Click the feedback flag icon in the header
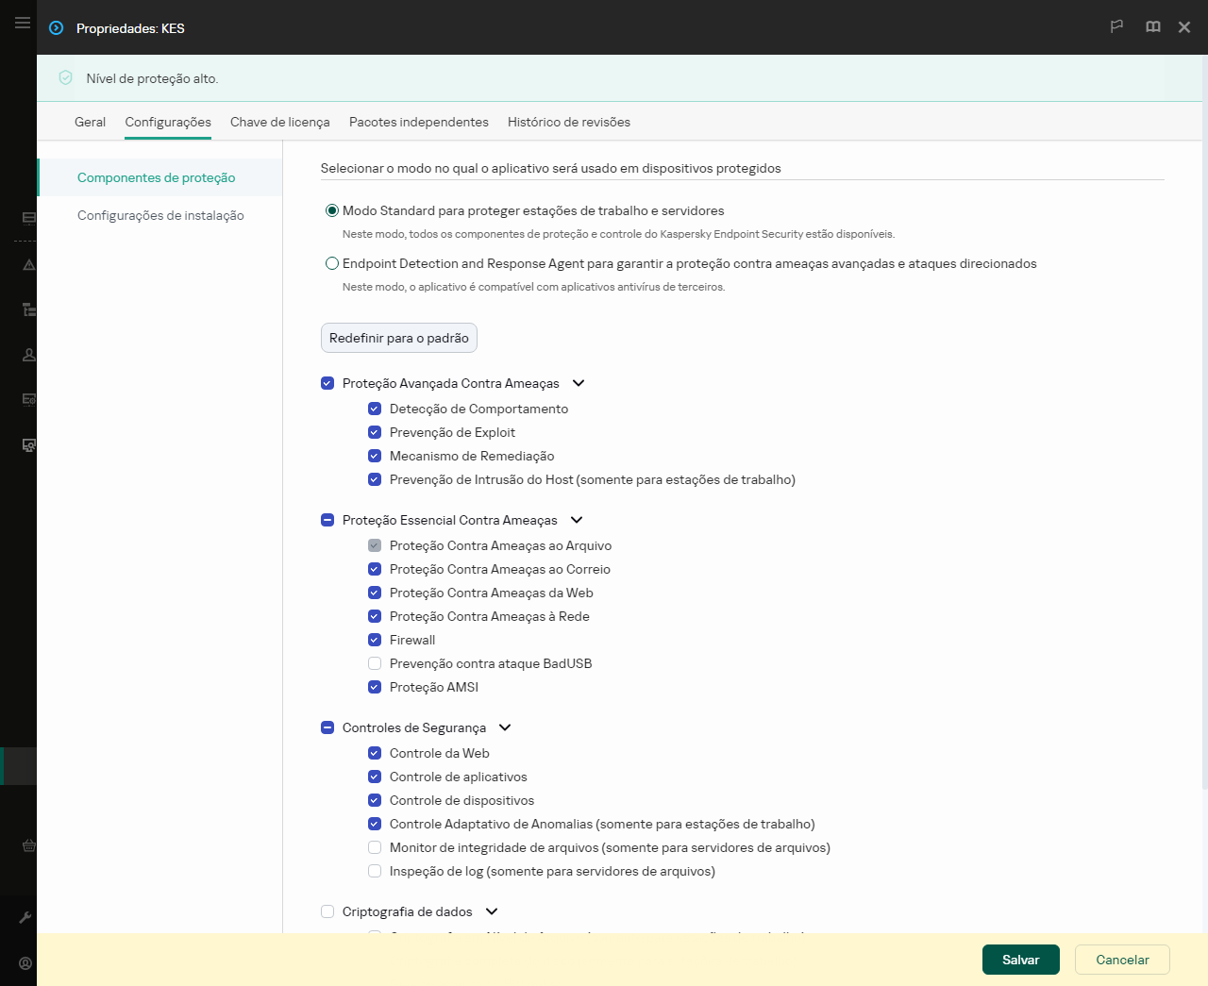The width and height of the screenshot is (1208, 986). 1116,27
